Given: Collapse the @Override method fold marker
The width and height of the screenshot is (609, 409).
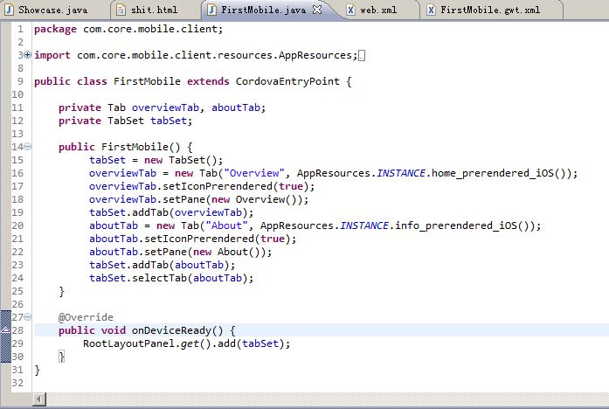Looking at the screenshot, I should coord(28,317).
